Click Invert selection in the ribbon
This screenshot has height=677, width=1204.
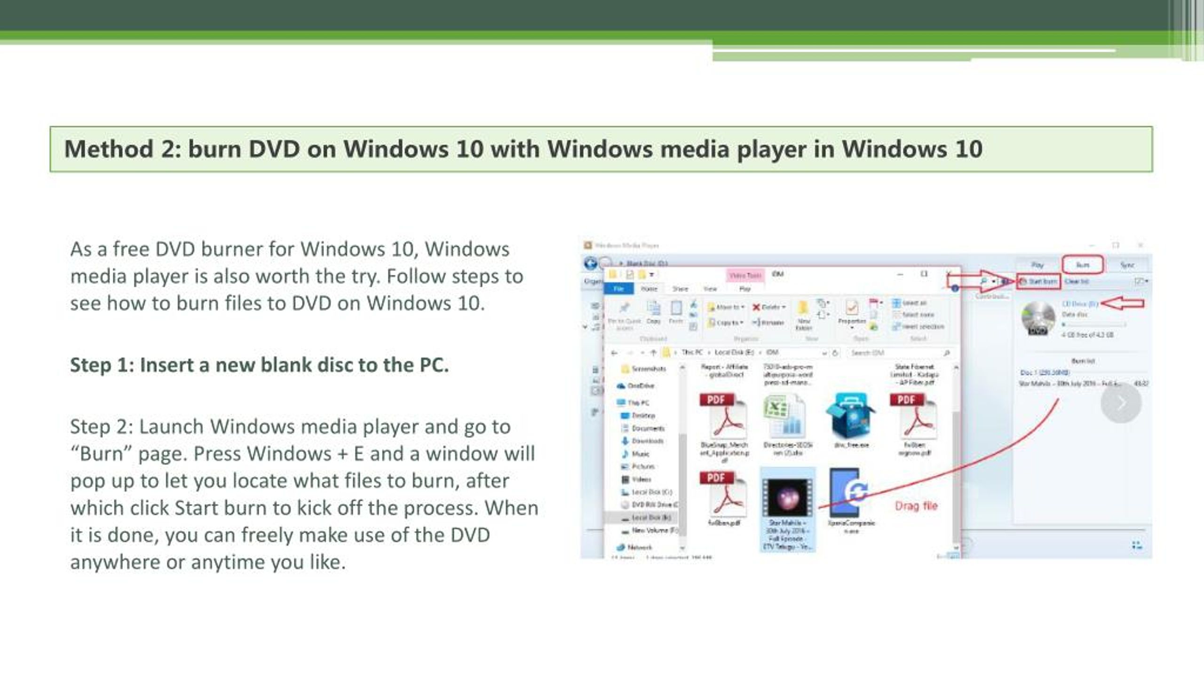918,326
